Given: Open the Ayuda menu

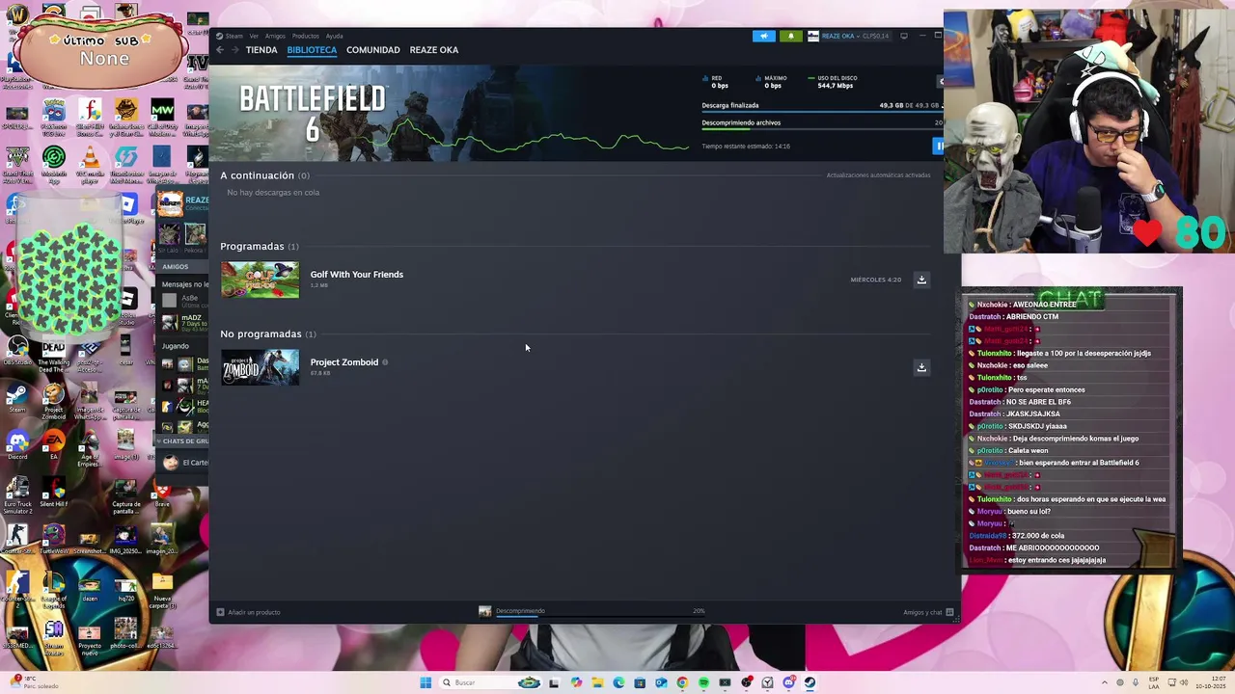Looking at the screenshot, I should tap(334, 36).
